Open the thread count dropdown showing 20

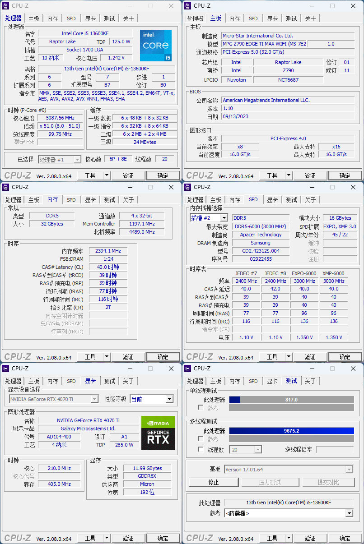click(x=245, y=449)
